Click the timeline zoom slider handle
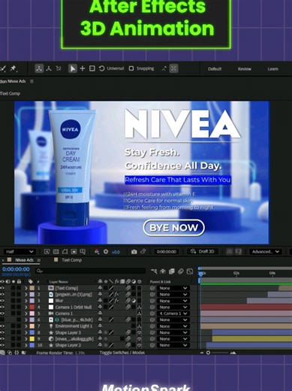This screenshot has width=292, height=391. (208, 353)
